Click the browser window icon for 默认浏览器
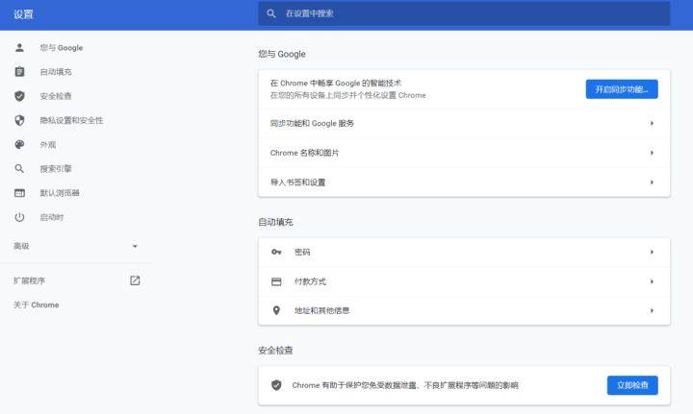Screen dimensions: 693x414 [19, 193]
